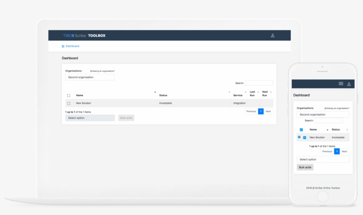Open user profile icon in laptop header
This screenshot has height=215, width=363.
273,35
